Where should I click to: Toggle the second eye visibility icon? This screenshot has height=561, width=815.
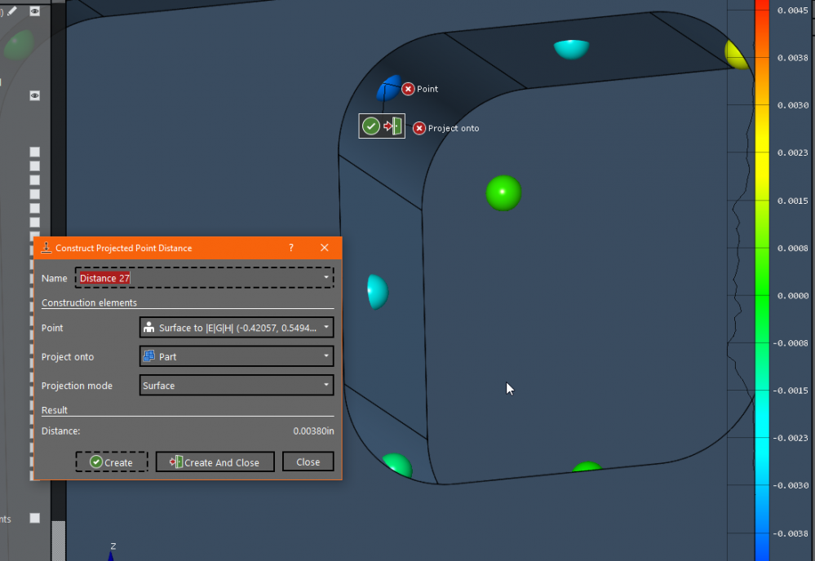point(35,95)
